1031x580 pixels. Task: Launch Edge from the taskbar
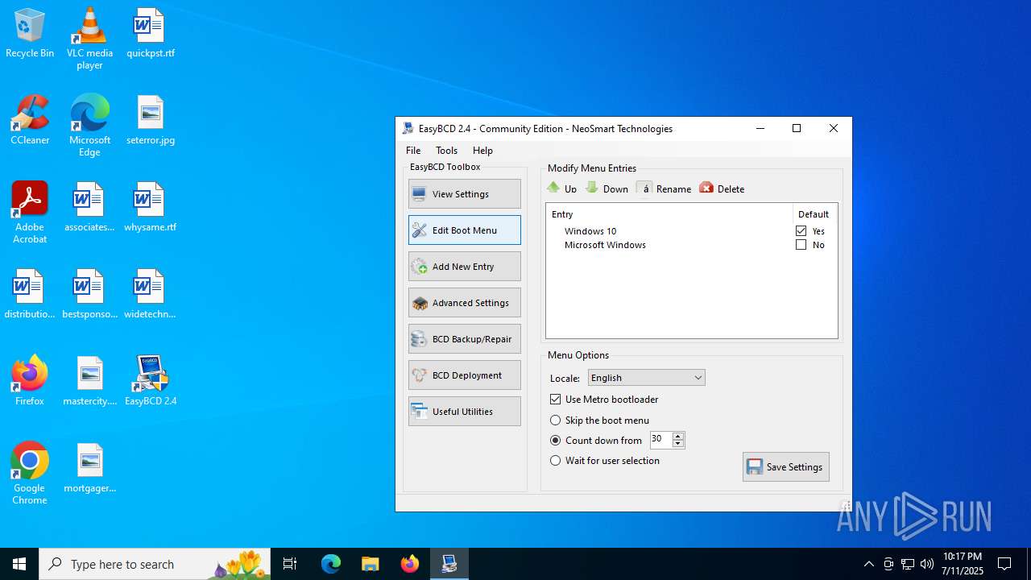coord(331,564)
